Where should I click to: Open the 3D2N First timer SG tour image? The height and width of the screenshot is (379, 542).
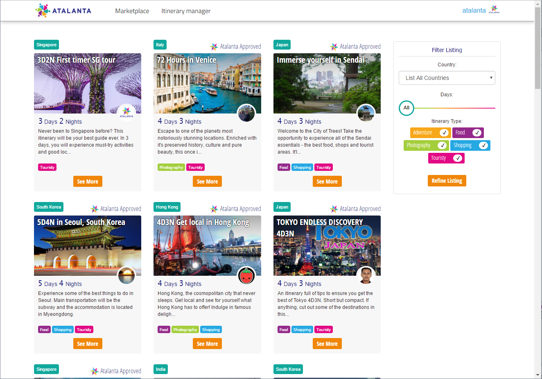coord(88,83)
